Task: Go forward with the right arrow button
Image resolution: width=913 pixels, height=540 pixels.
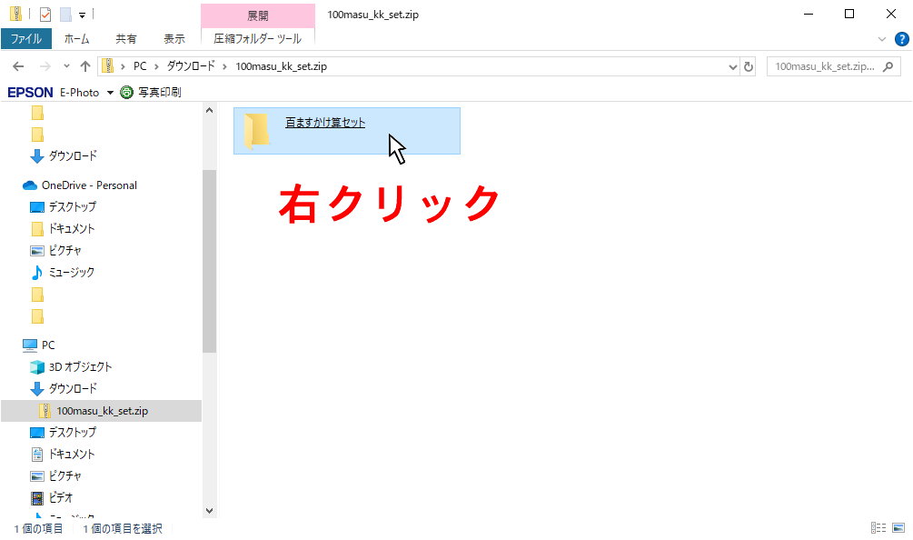Action: pos(45,66)
